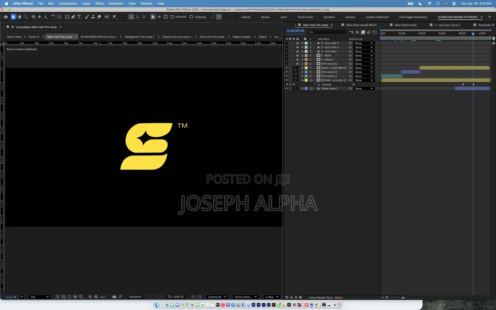The image size is (496, 310).
Task: Collapse the 3D BACKGROUND Pre-comp 1 layer
Action: pyautogui.click(x=303, y=80)
